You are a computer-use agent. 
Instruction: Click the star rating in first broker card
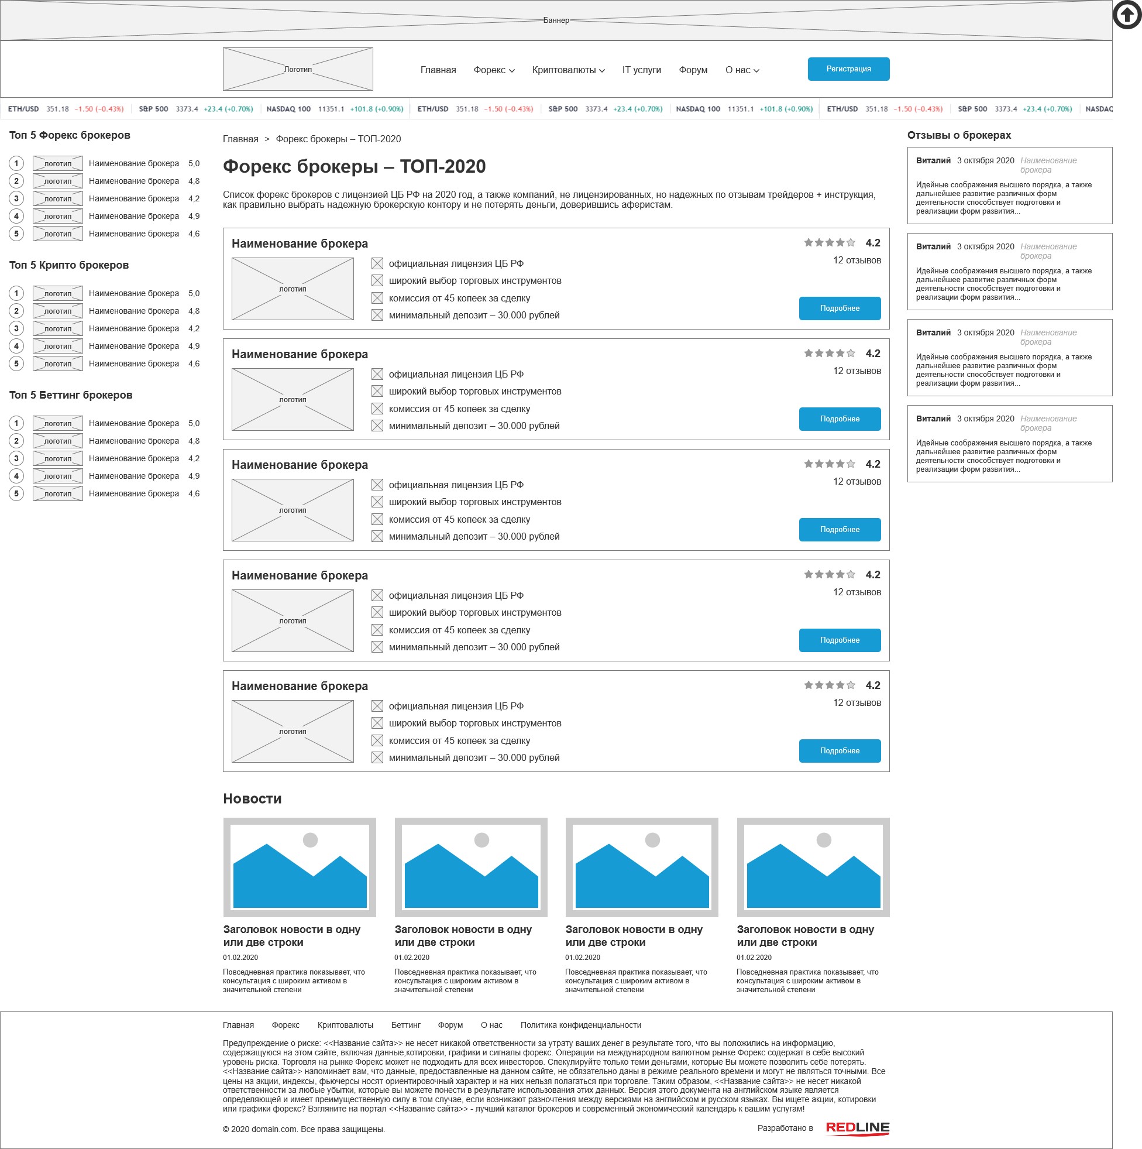(x=830, y=243)
